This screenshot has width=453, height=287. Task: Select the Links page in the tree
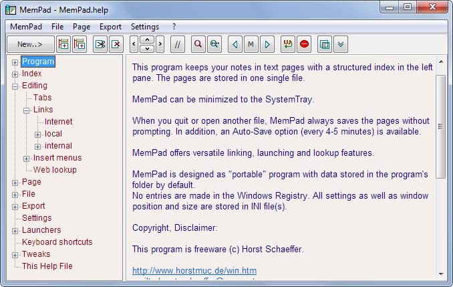(43, 110)
